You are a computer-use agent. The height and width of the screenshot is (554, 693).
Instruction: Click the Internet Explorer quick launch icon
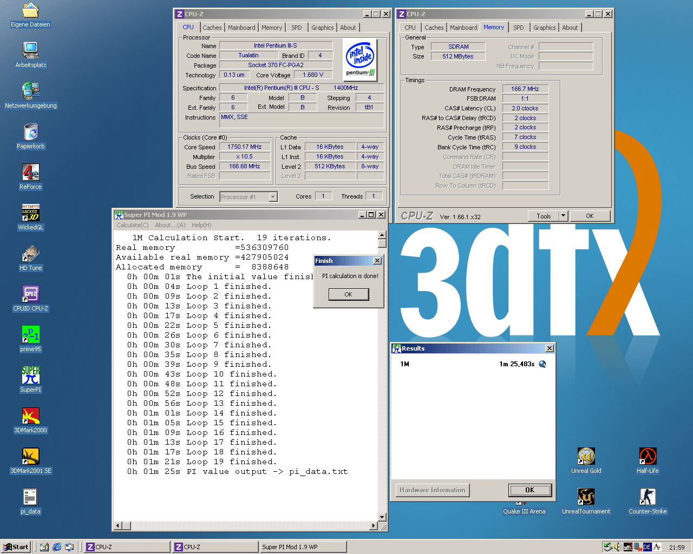(x=57, y=547)
